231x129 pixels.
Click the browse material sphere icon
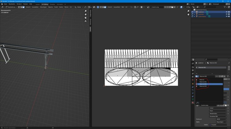(197, 76)
